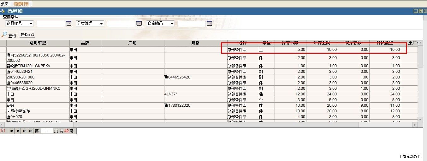Expand the 商品编号 dropdown
Screen dimensions: 427x161
(31, 24)
